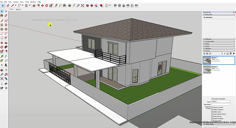Select Circle tool in left toolbar
The height and width of the screenshot is (128, 236).
coord(2,29)
